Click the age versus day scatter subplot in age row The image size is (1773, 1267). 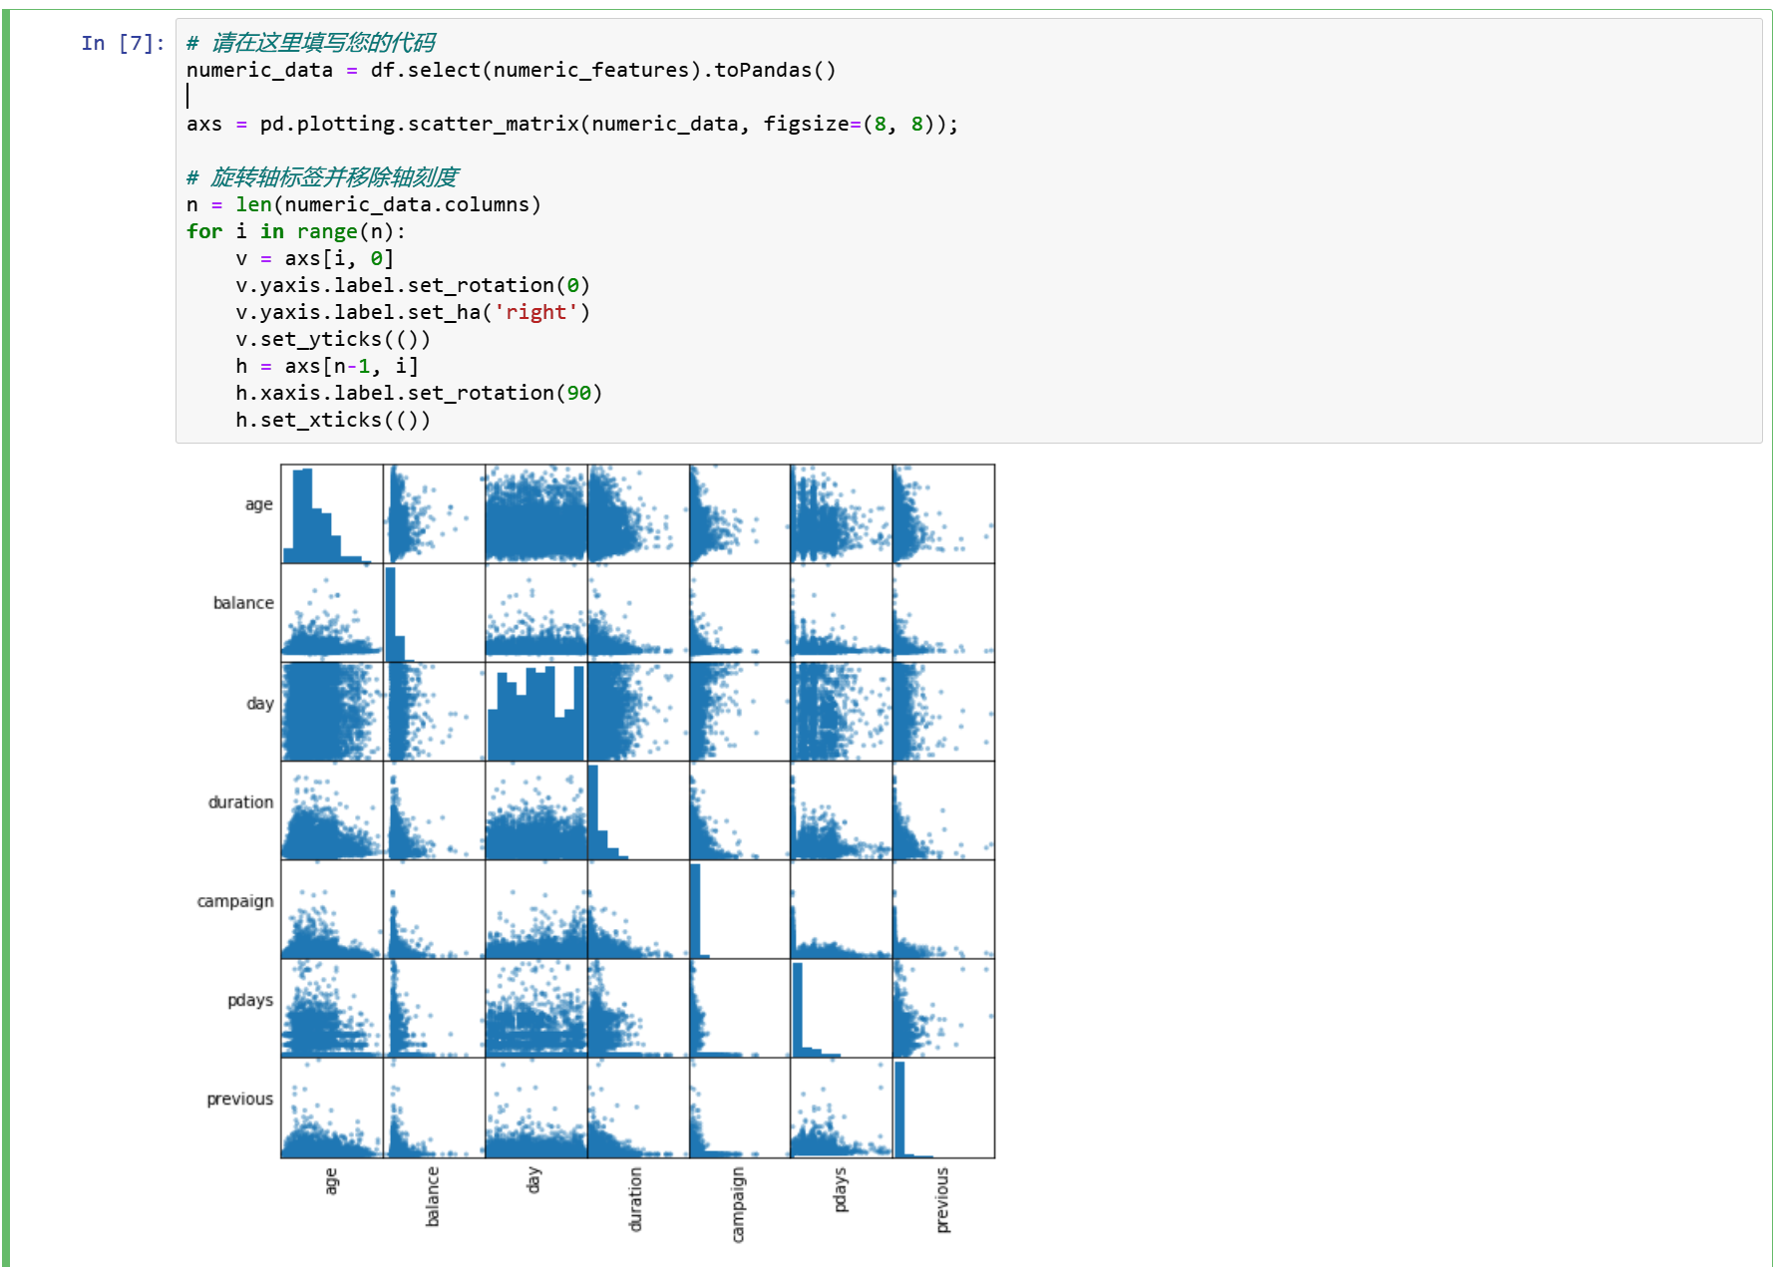click(536, 514)
